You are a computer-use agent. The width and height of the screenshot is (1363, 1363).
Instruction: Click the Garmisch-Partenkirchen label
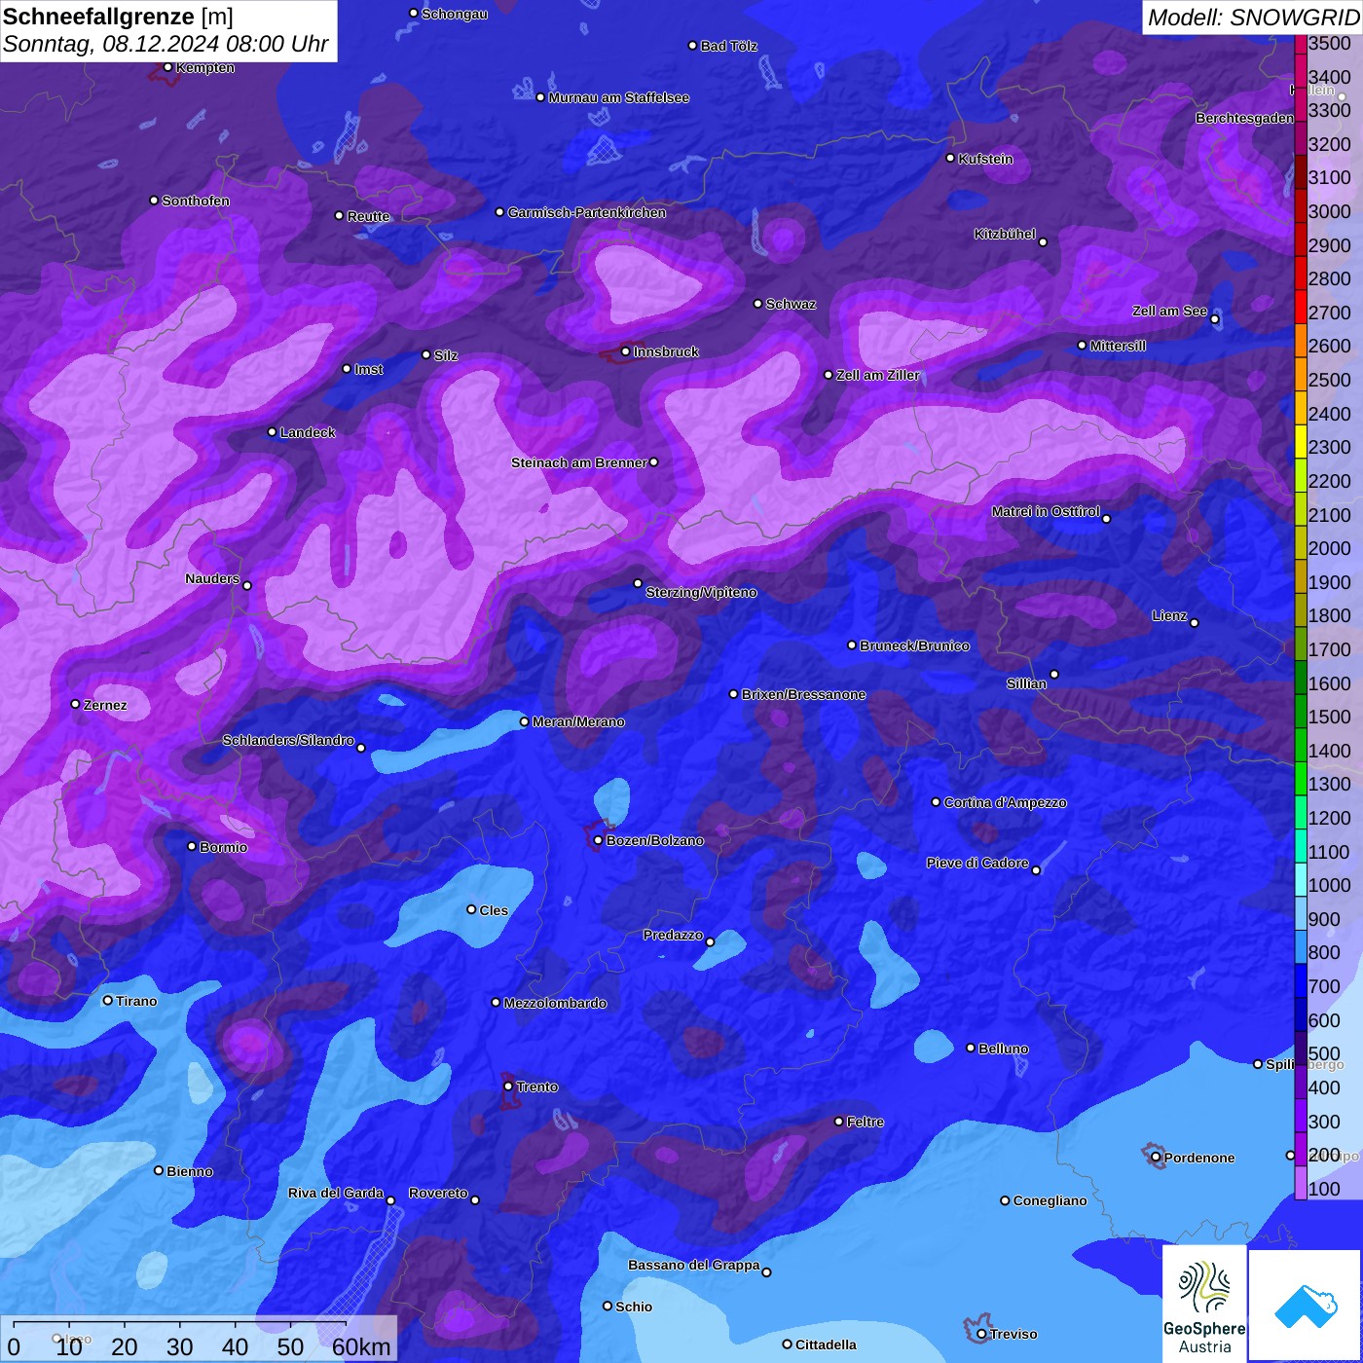(x=587, y=212)
